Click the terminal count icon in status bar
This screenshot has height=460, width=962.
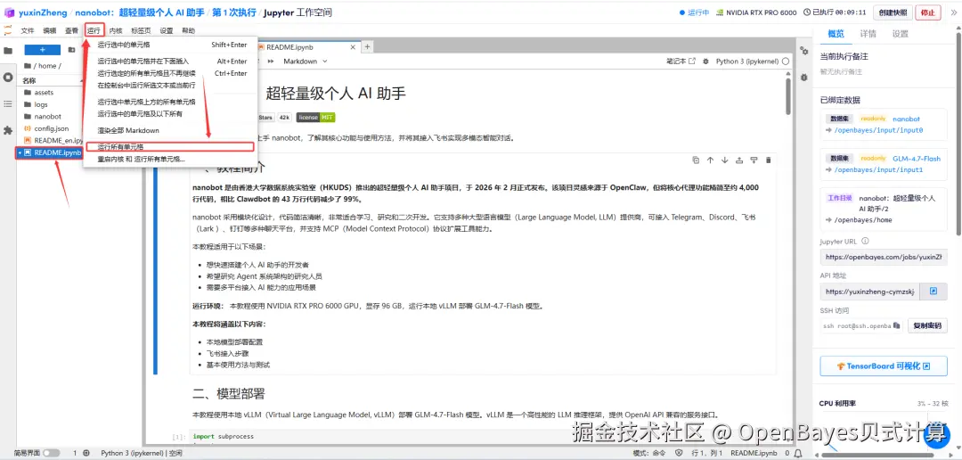coord(86,453)
